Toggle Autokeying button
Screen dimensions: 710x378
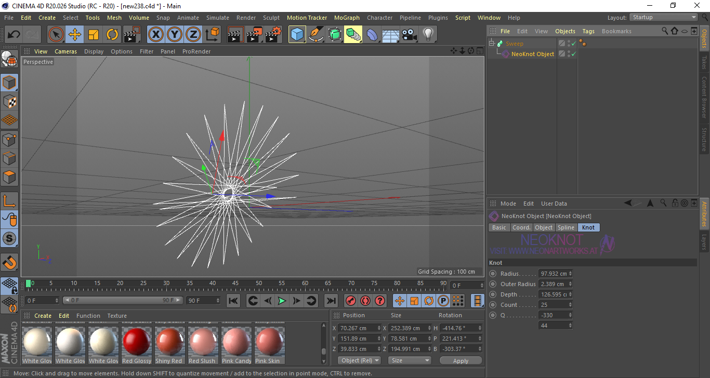pyautogui.click(x=365, y=301)
